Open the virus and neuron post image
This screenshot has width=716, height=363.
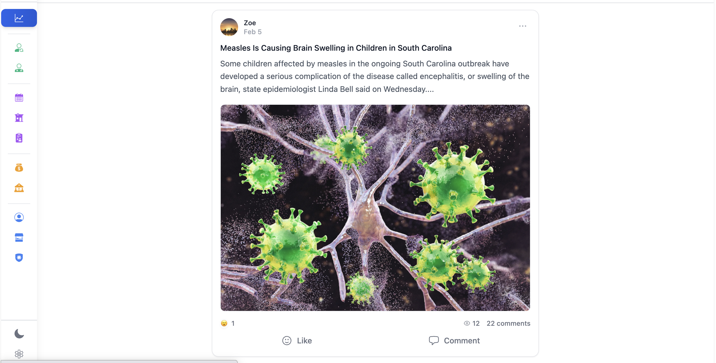(x=375, y=208)
